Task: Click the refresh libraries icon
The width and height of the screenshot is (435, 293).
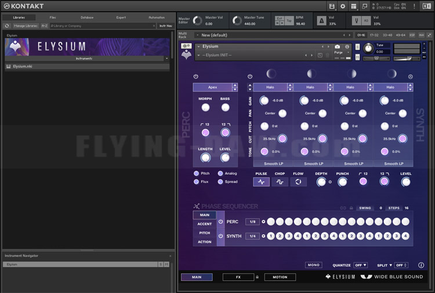Action: 7,25
